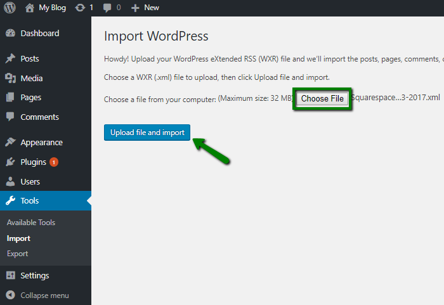This screenshot has width=444, height=305.
Task: Click the selected filename Squarespace...3-2017.xml
Action: pyautogui.click(x=396, y=98)
